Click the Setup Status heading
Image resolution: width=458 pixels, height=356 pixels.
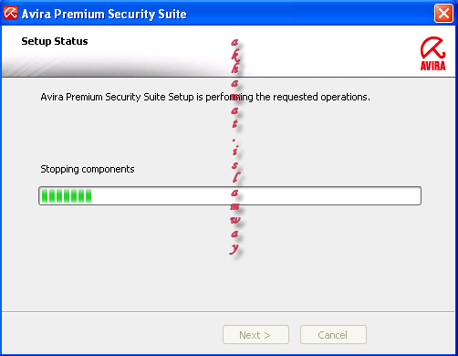coord(55,41)
